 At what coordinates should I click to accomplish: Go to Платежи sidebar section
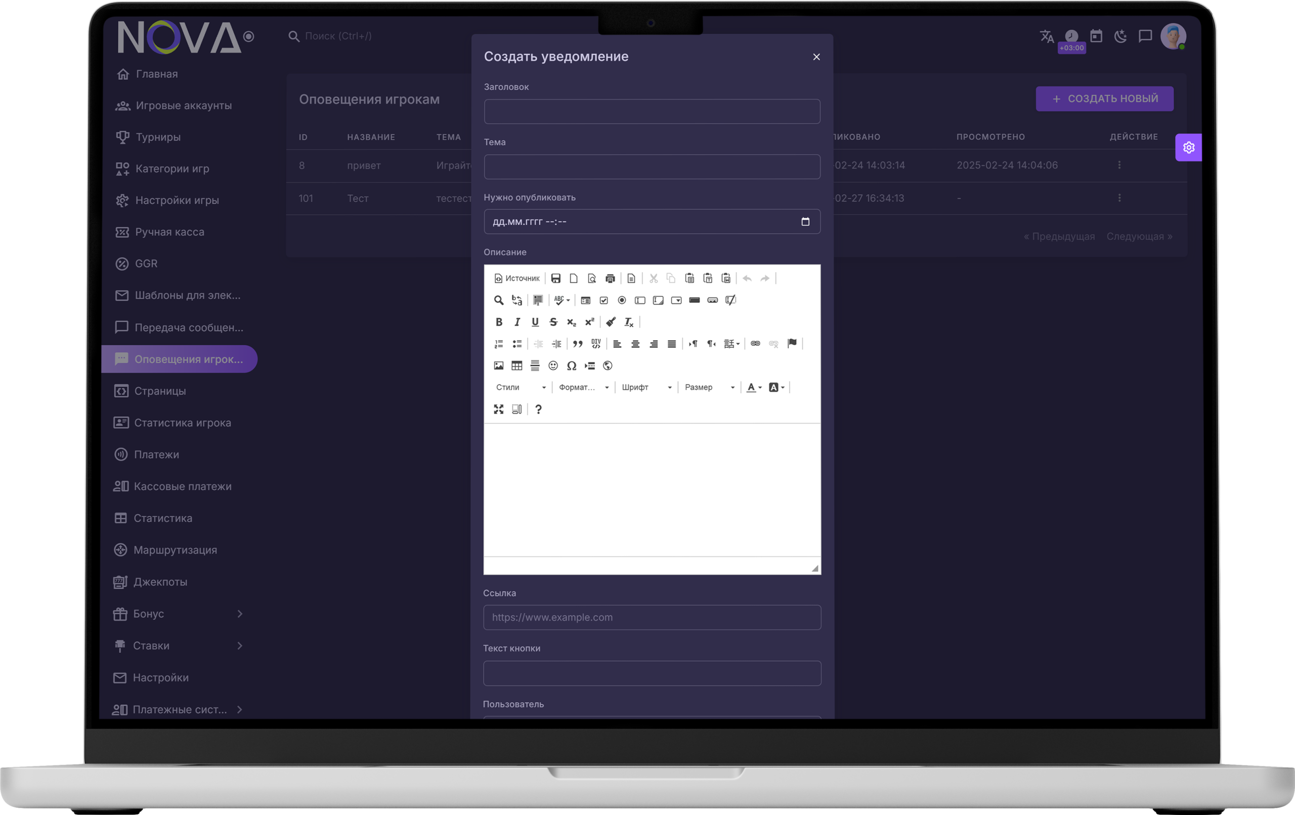pyautogui.click(x=156, y=455)
